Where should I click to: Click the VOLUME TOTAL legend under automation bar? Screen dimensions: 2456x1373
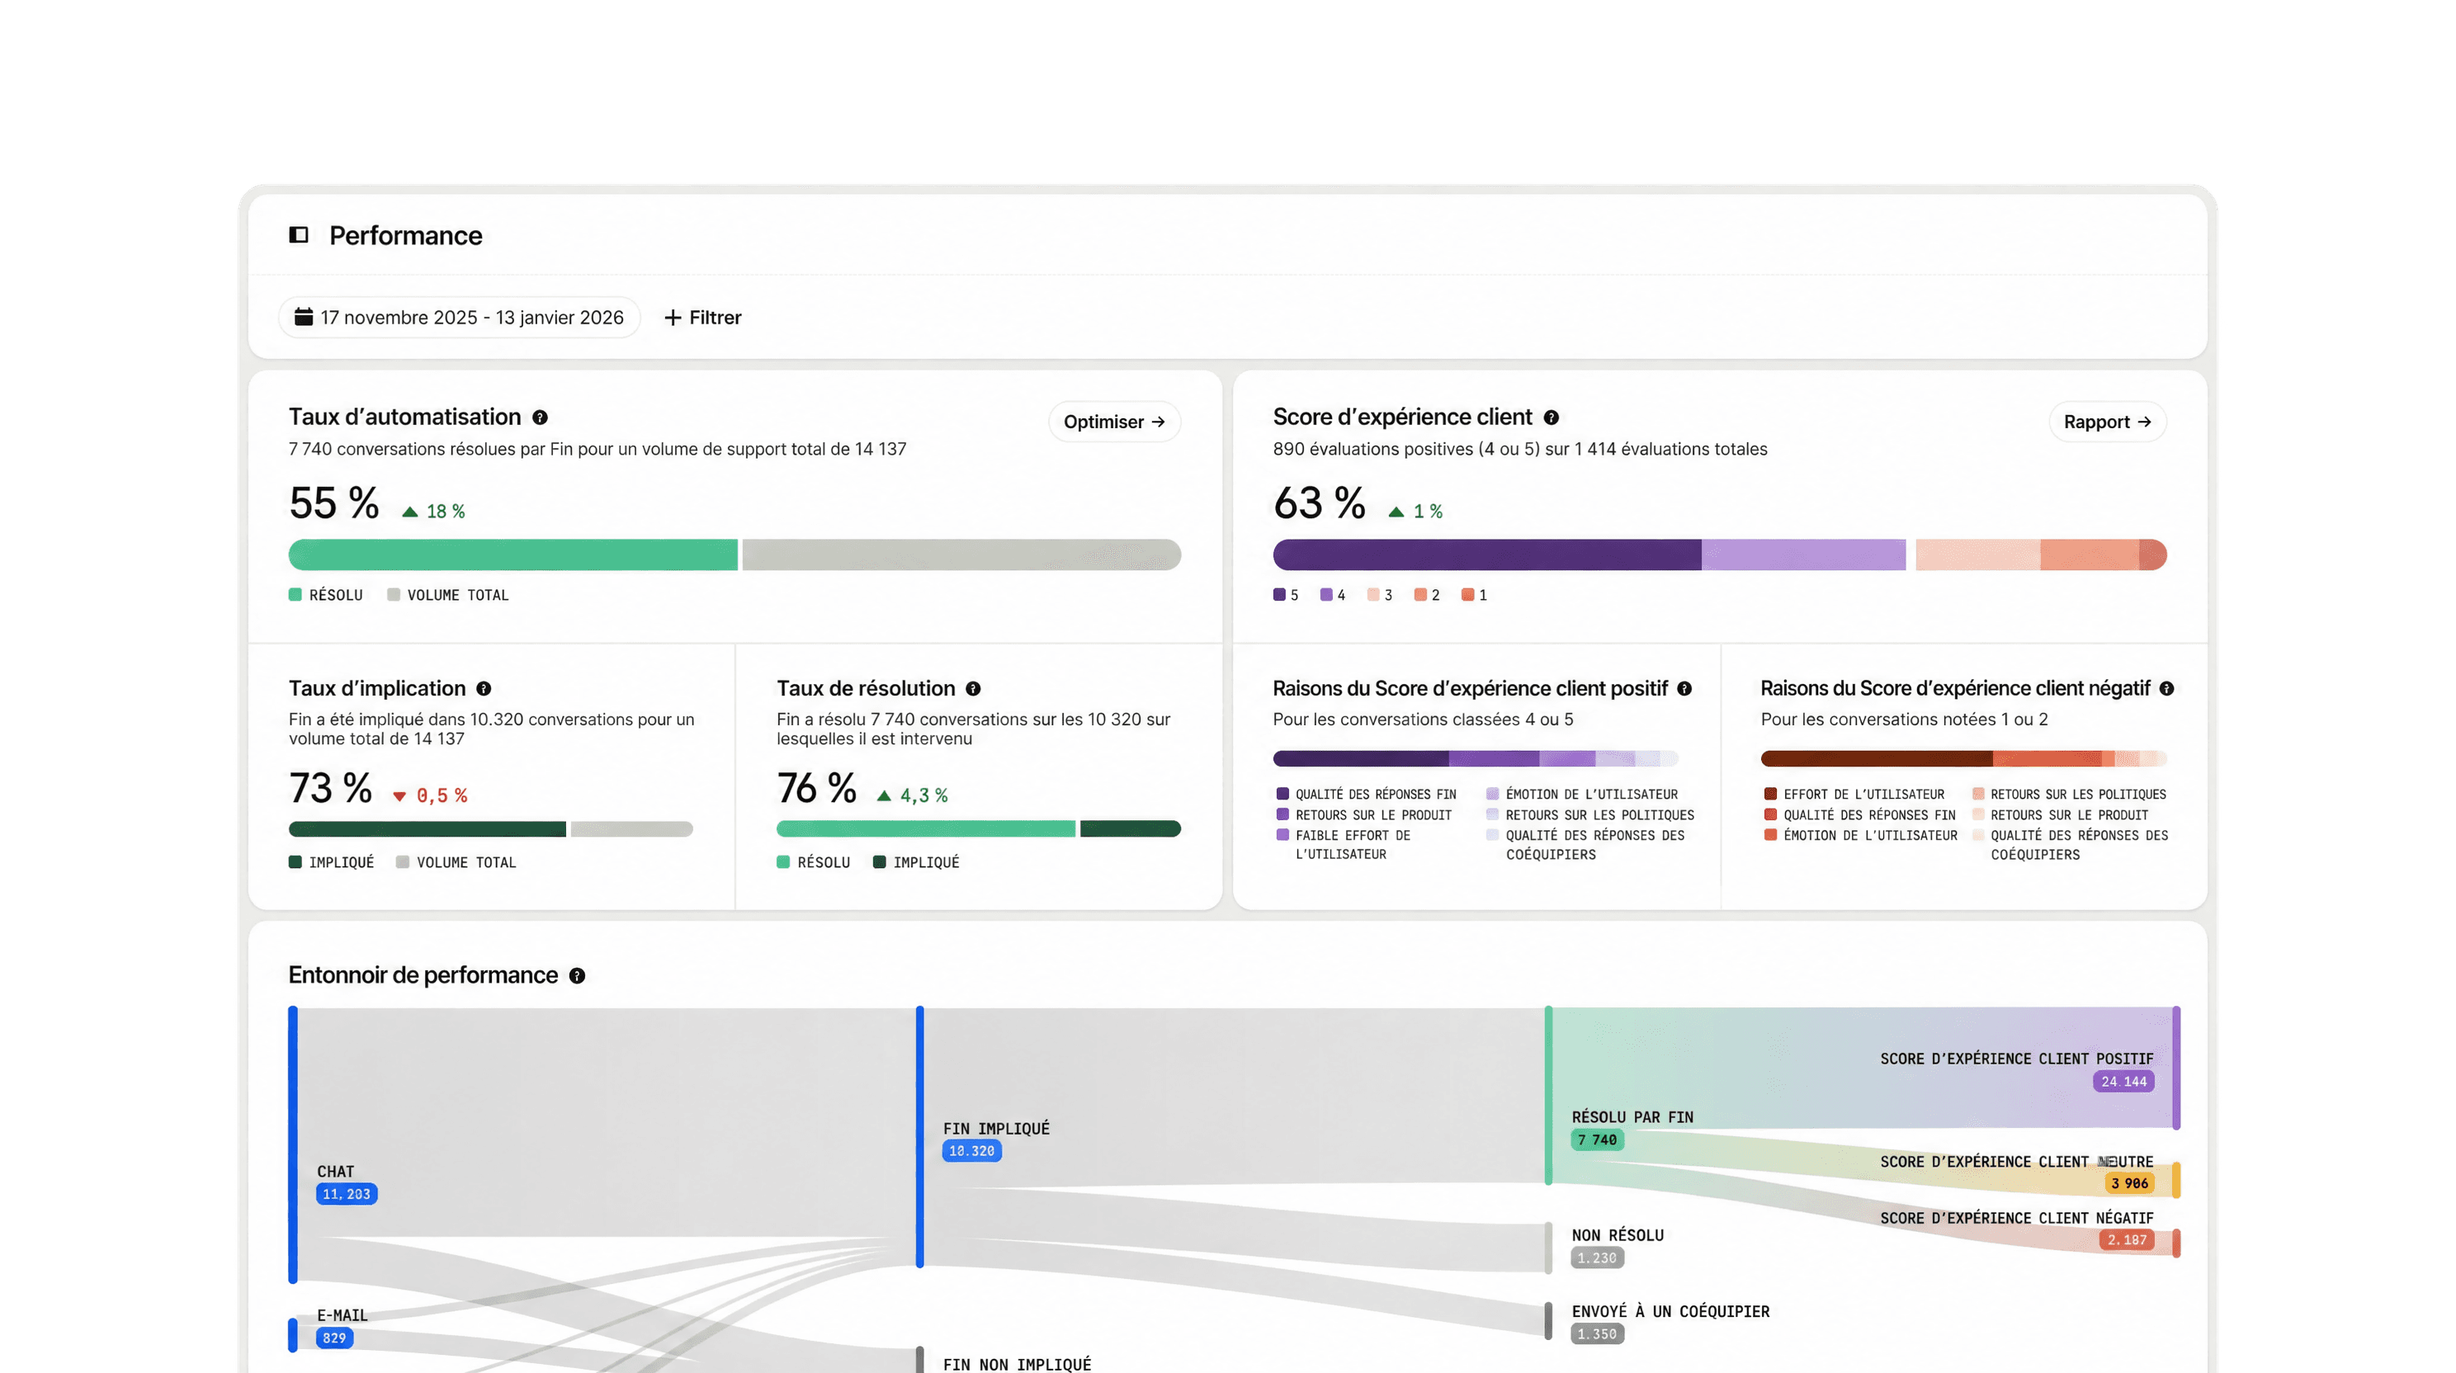tap(448, 595)
